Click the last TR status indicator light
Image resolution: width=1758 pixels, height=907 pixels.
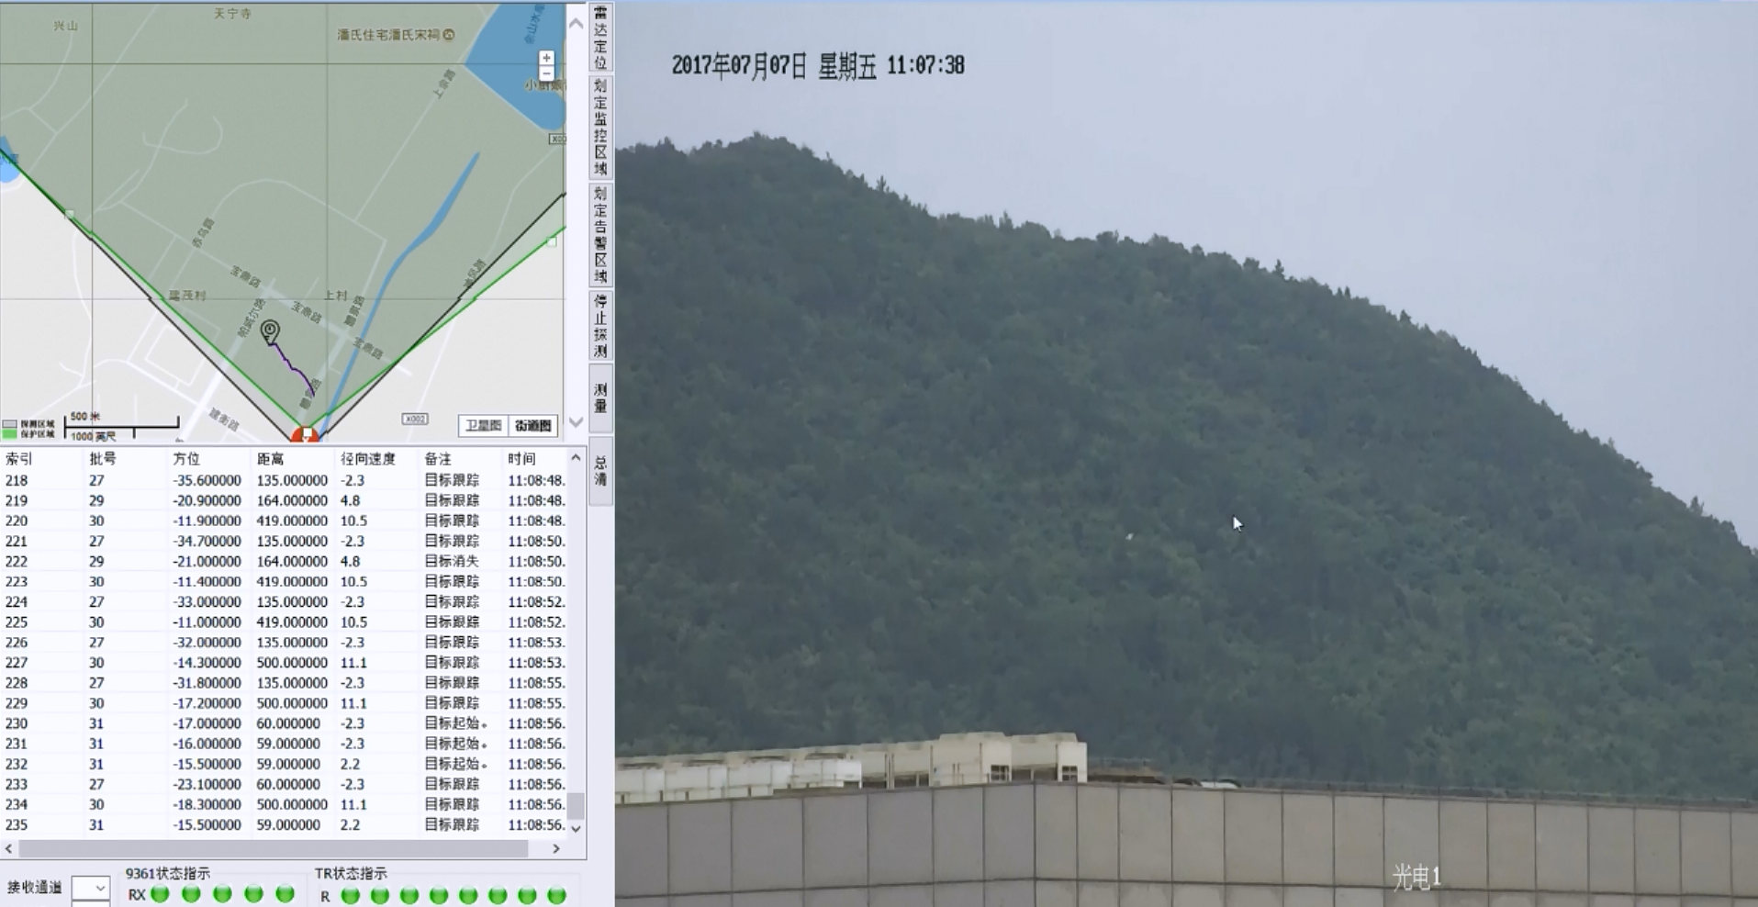coord(556,895)
